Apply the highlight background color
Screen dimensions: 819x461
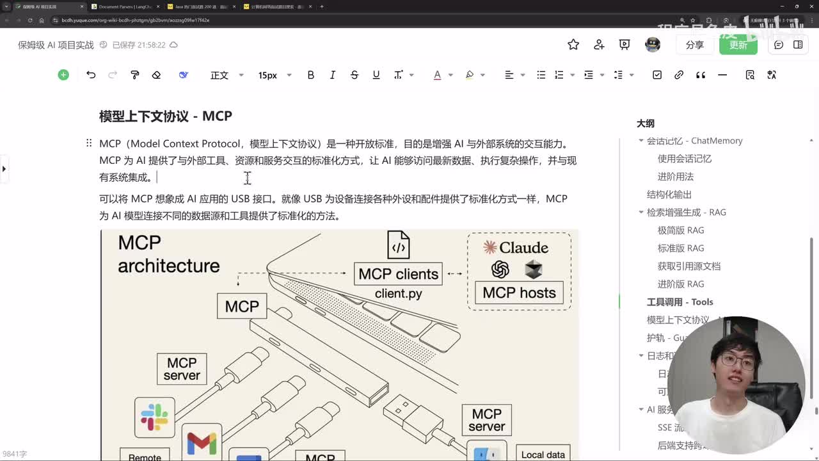pos(470,75)
